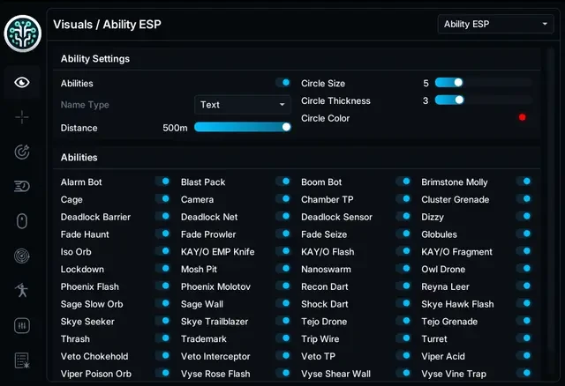Image resolution: width=565 pixels, height=386 pixels.
Task: Expand the Ability ESP dropdown in header
Action: click(496, 24)
